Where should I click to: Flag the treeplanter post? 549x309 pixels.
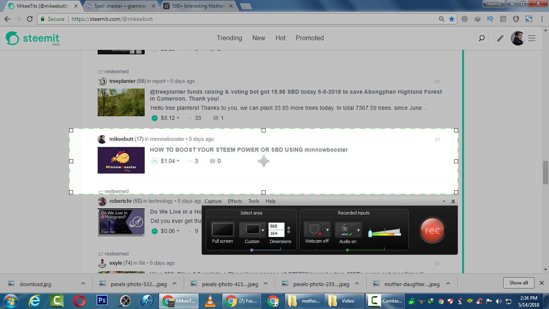438,82
